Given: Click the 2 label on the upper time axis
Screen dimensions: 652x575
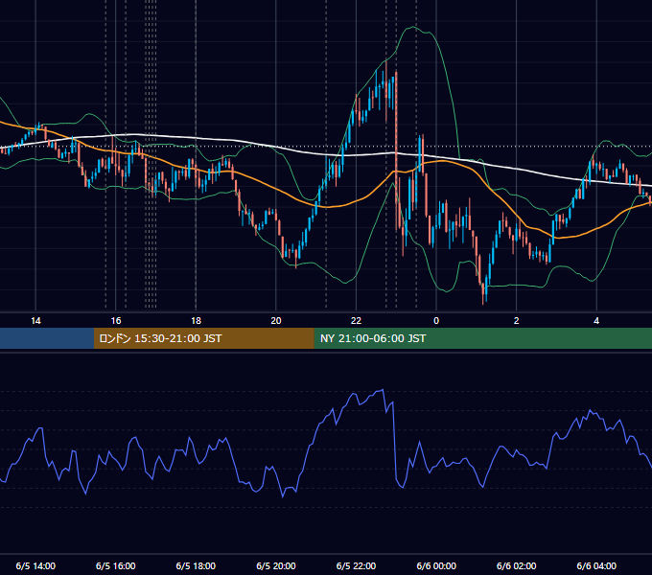Looking at the screenshot, I should coord(517,321).
